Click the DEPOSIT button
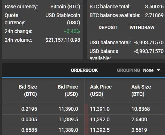 [x=108, y=28]
